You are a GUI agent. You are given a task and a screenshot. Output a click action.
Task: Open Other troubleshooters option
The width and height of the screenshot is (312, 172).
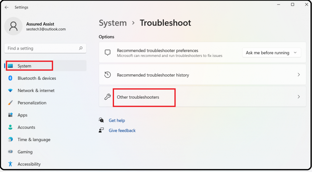tap(202, 97)
